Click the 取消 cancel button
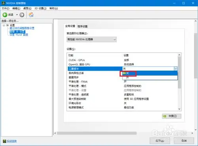Viewport: 198px width, 146px height. click(x=184, y=140)
